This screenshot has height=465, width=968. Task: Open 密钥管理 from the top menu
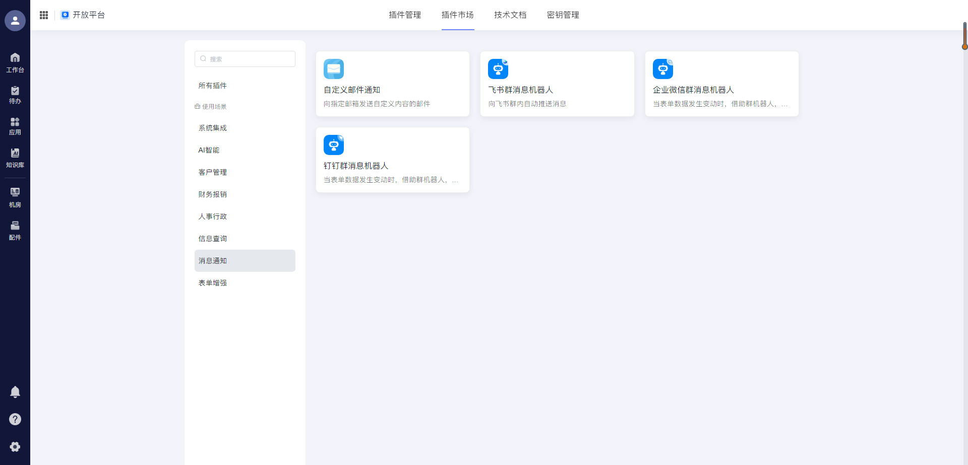point(563,15)
